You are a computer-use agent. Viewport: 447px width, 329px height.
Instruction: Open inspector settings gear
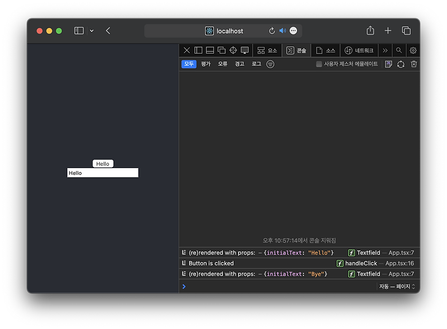pyautogui.click(x=413, y=50)
